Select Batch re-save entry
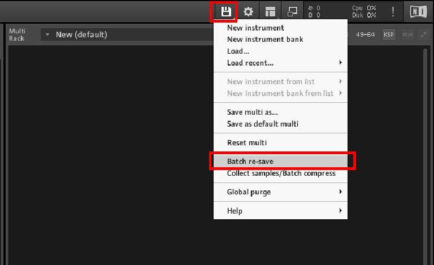 point(280,161)
